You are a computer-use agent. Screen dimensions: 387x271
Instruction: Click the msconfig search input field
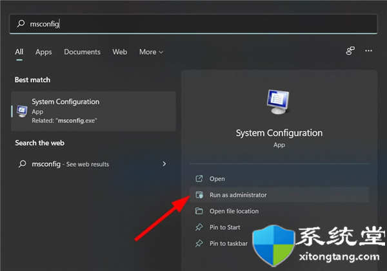click(x=193, y=24)
